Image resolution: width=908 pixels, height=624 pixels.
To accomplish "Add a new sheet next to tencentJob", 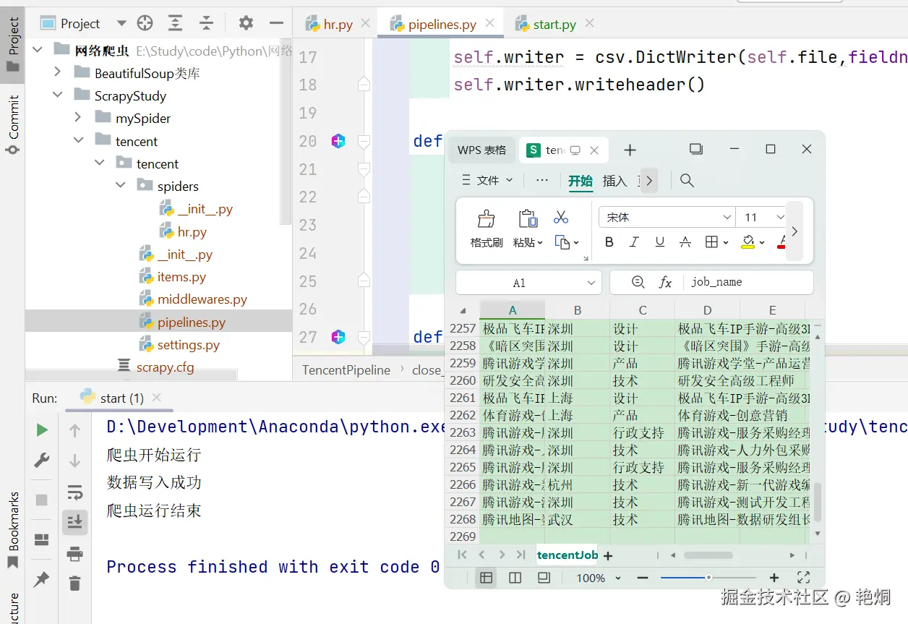I will point(608,556).
